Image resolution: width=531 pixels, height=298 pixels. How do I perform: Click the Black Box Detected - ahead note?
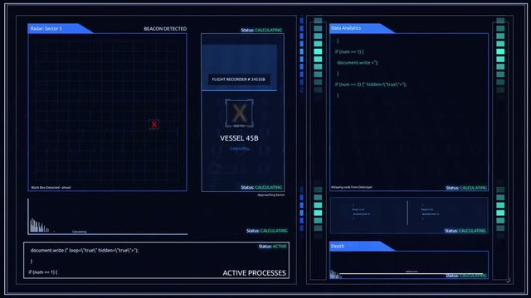(51, 188)
